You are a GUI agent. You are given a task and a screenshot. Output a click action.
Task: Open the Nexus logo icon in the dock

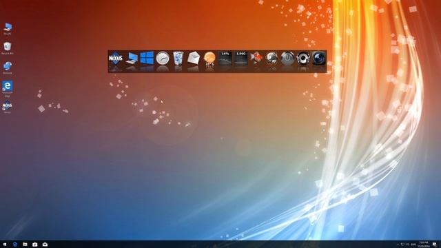coord(116,58)
